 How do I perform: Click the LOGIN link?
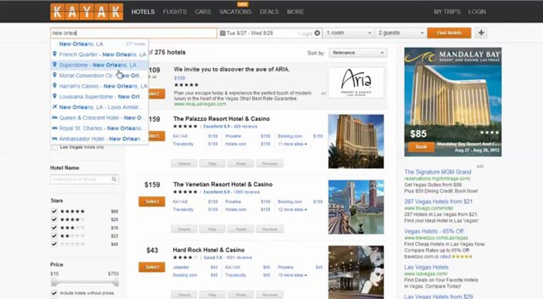[x=477, y=12]
